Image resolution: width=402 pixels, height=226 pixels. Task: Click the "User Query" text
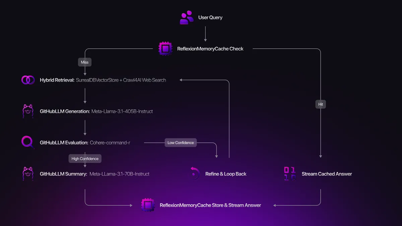coord(210,17)
